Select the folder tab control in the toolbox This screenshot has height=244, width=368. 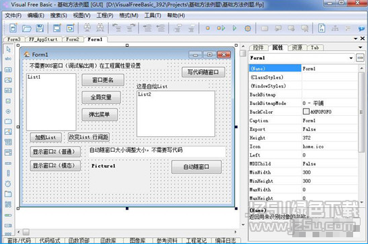point(8,194)
